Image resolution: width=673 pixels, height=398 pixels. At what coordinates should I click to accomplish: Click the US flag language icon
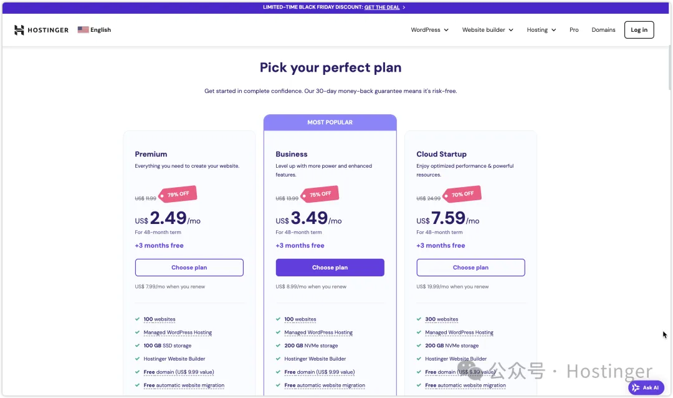83,29
